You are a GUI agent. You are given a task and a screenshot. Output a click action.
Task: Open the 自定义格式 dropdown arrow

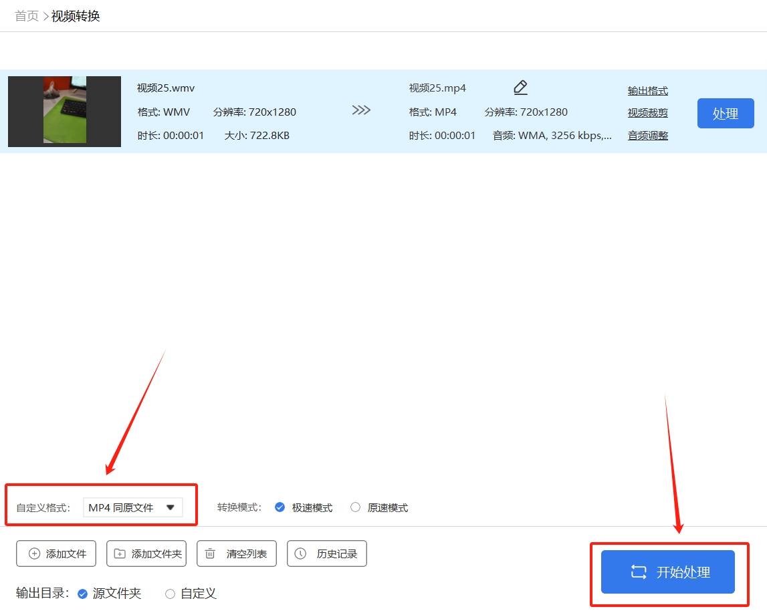pyautogui.click(x=170, y=507)
